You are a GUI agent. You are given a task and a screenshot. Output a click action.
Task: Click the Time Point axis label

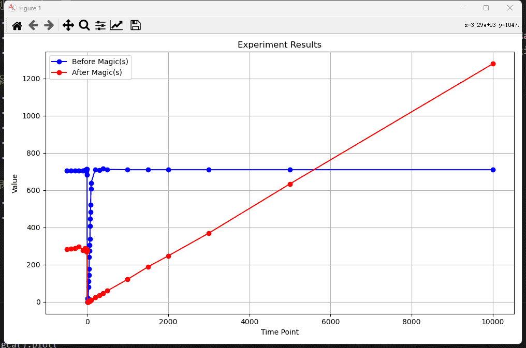[x=280, y=332]
